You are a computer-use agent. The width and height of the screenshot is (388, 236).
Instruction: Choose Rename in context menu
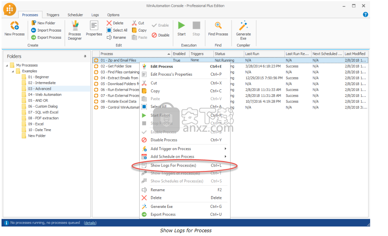[x=185, y=190]
